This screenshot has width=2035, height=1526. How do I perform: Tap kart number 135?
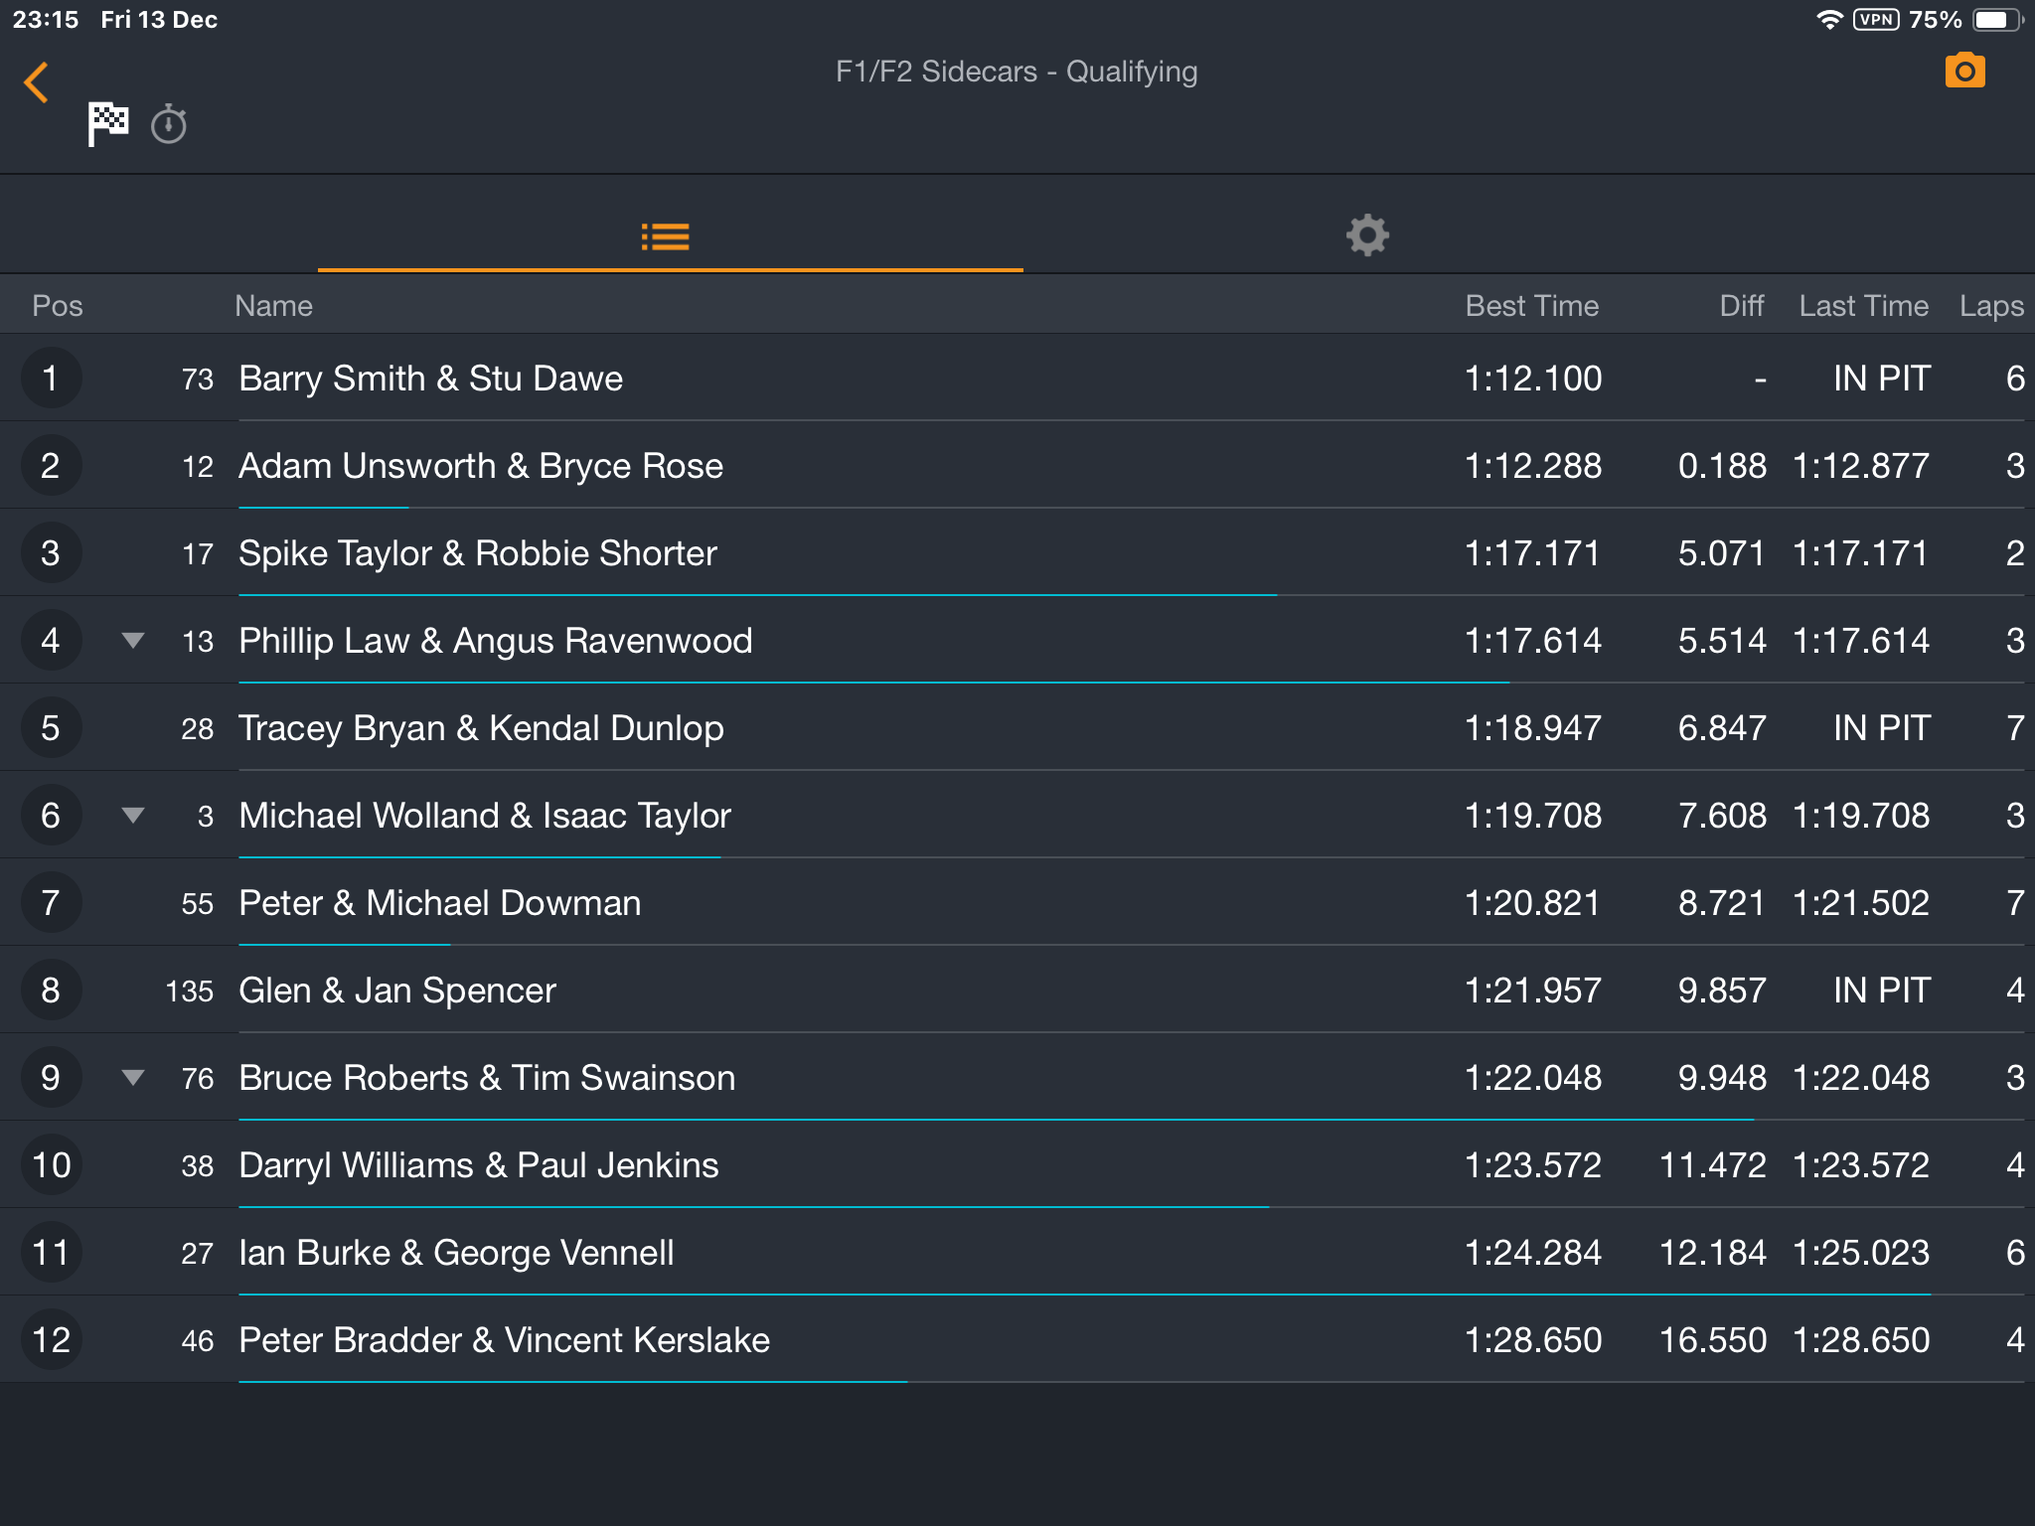click(x=190, y=992)
